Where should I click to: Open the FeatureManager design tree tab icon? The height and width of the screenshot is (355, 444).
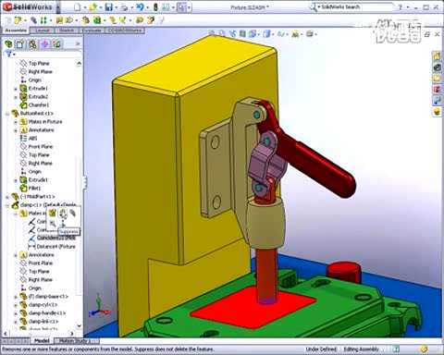click(x=8, y=44)
